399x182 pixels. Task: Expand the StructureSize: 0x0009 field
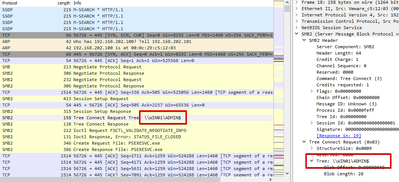point(312,148)
